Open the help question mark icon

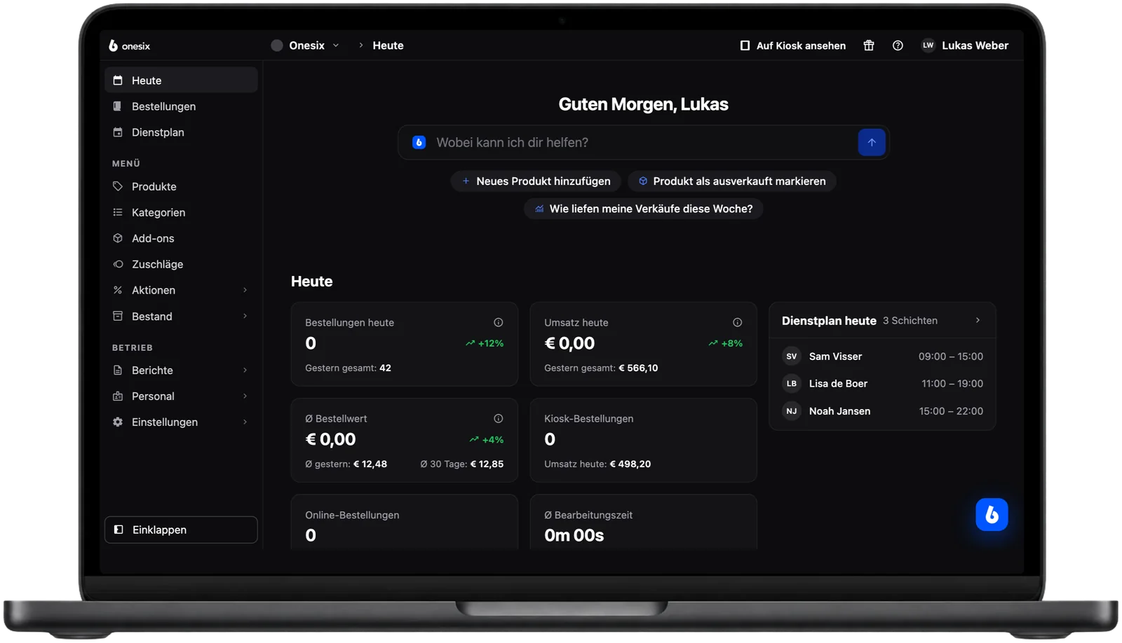coord(898,46)
